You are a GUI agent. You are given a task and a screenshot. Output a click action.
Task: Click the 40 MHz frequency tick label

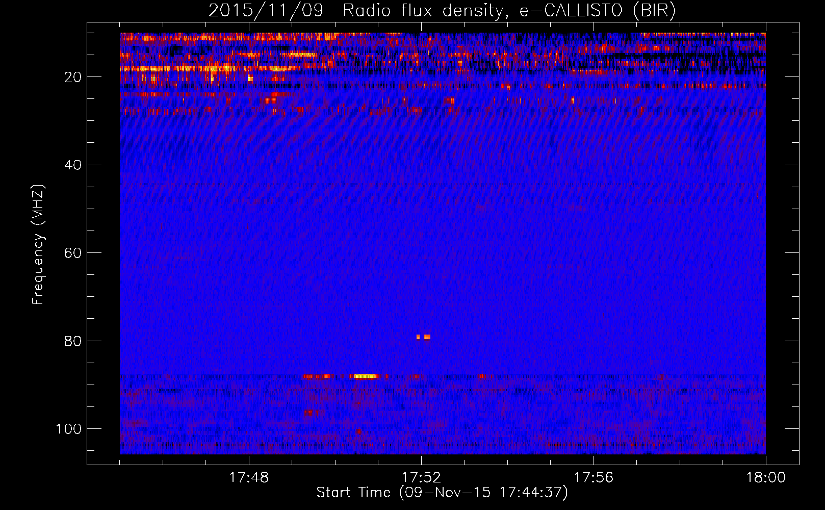click(73, 165)
